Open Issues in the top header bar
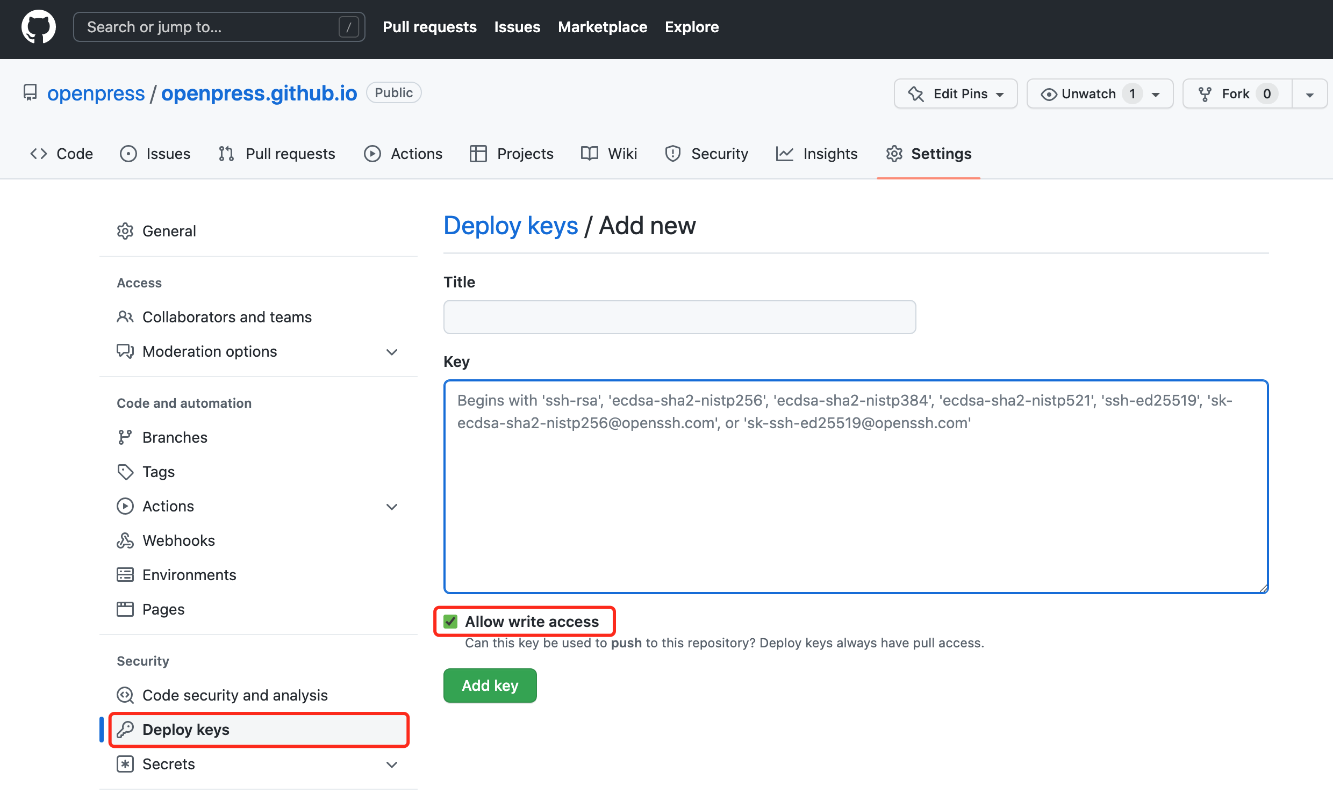1333x808 pixels. click(517, 27)
